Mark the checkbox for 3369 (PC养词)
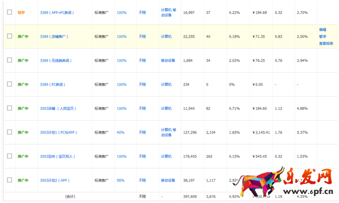The height and width of the screenshot is (203, 339). point(10,84)
